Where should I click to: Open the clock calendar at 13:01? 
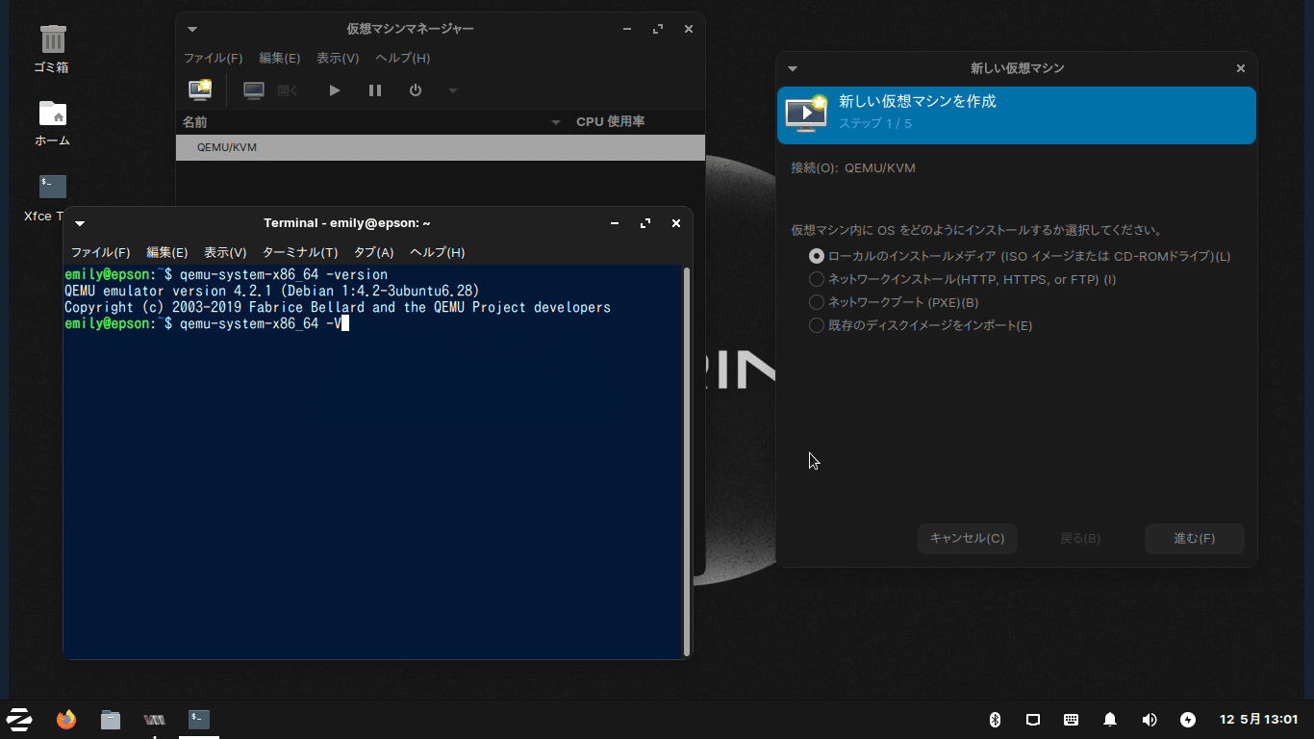coord(1259,720)
